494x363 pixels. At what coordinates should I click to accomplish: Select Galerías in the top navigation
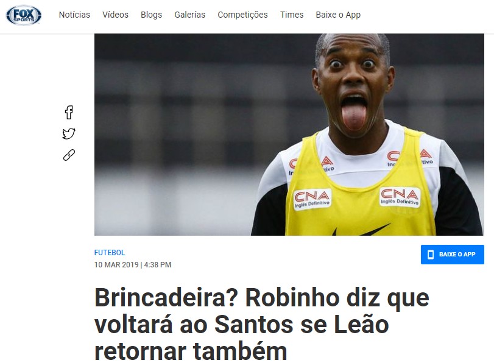[189, 15]
